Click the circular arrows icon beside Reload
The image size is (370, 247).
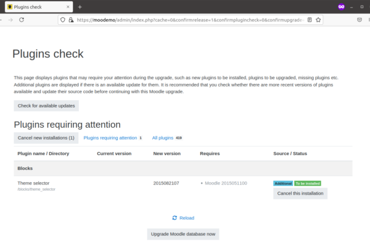tap(175, 218)
